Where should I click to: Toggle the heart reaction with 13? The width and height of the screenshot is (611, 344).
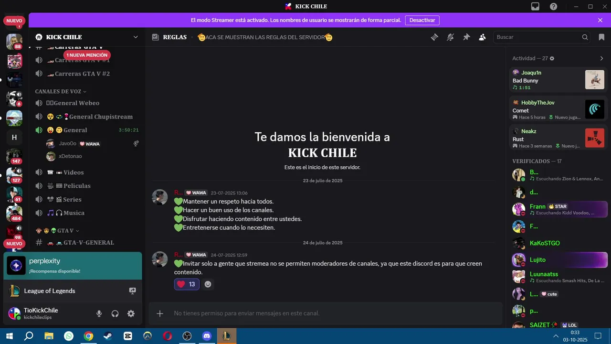[x=187, y=284]
